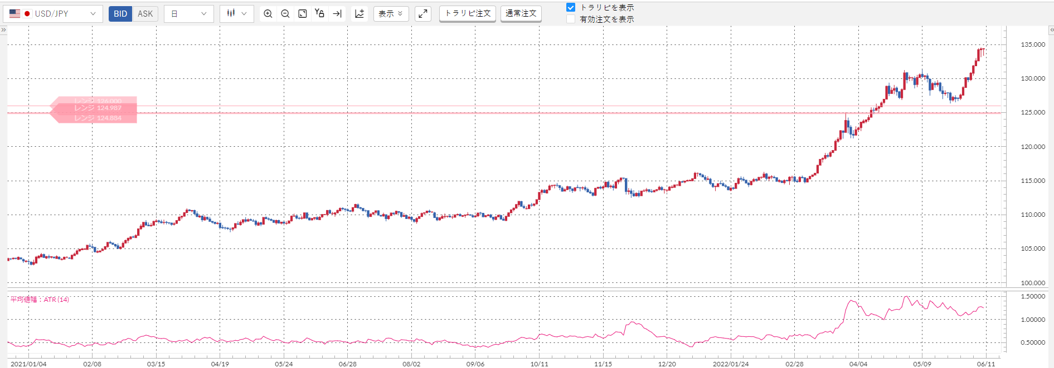The width and height of the screenshot is (1054, 368).
Task: Zoom in the chart with the plus magnifier
Action: 268,14
